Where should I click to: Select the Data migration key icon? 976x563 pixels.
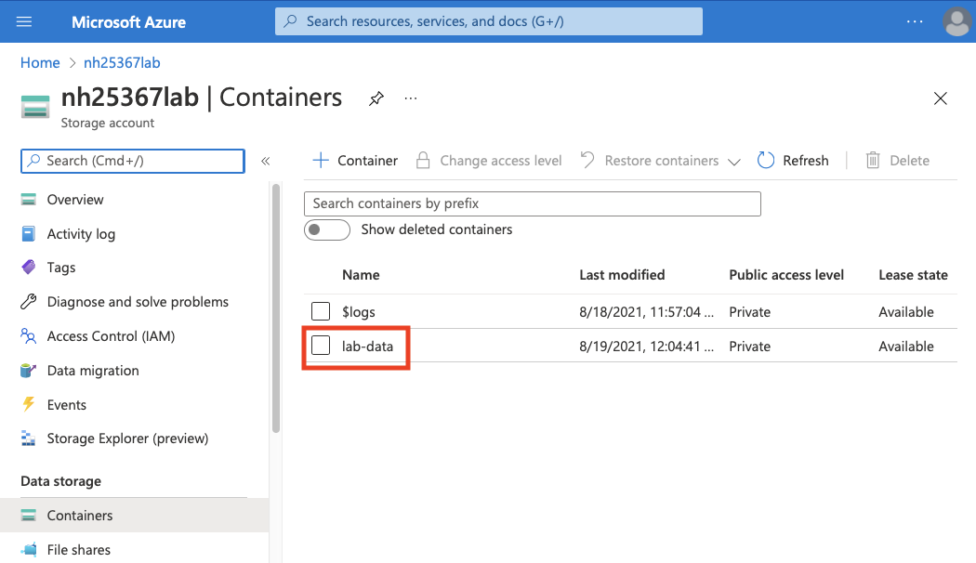(x=30, y=370)
